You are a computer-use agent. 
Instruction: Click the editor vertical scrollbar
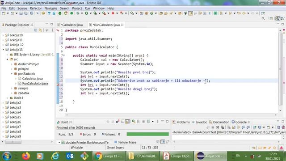point(280,69)
